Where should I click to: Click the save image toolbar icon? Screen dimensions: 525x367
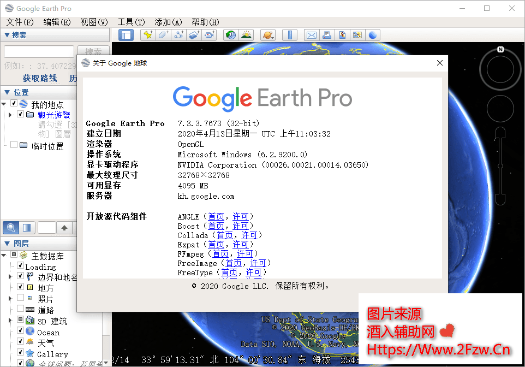coord(342,35)
